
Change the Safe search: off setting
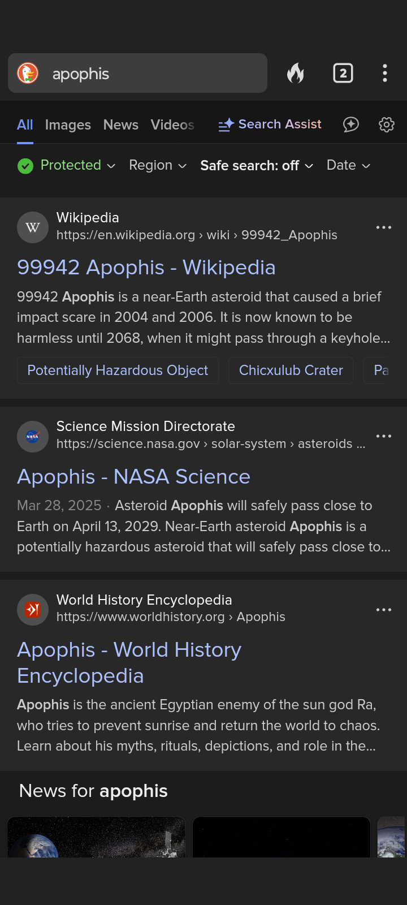pyautogui.click(x=257, y=165)
